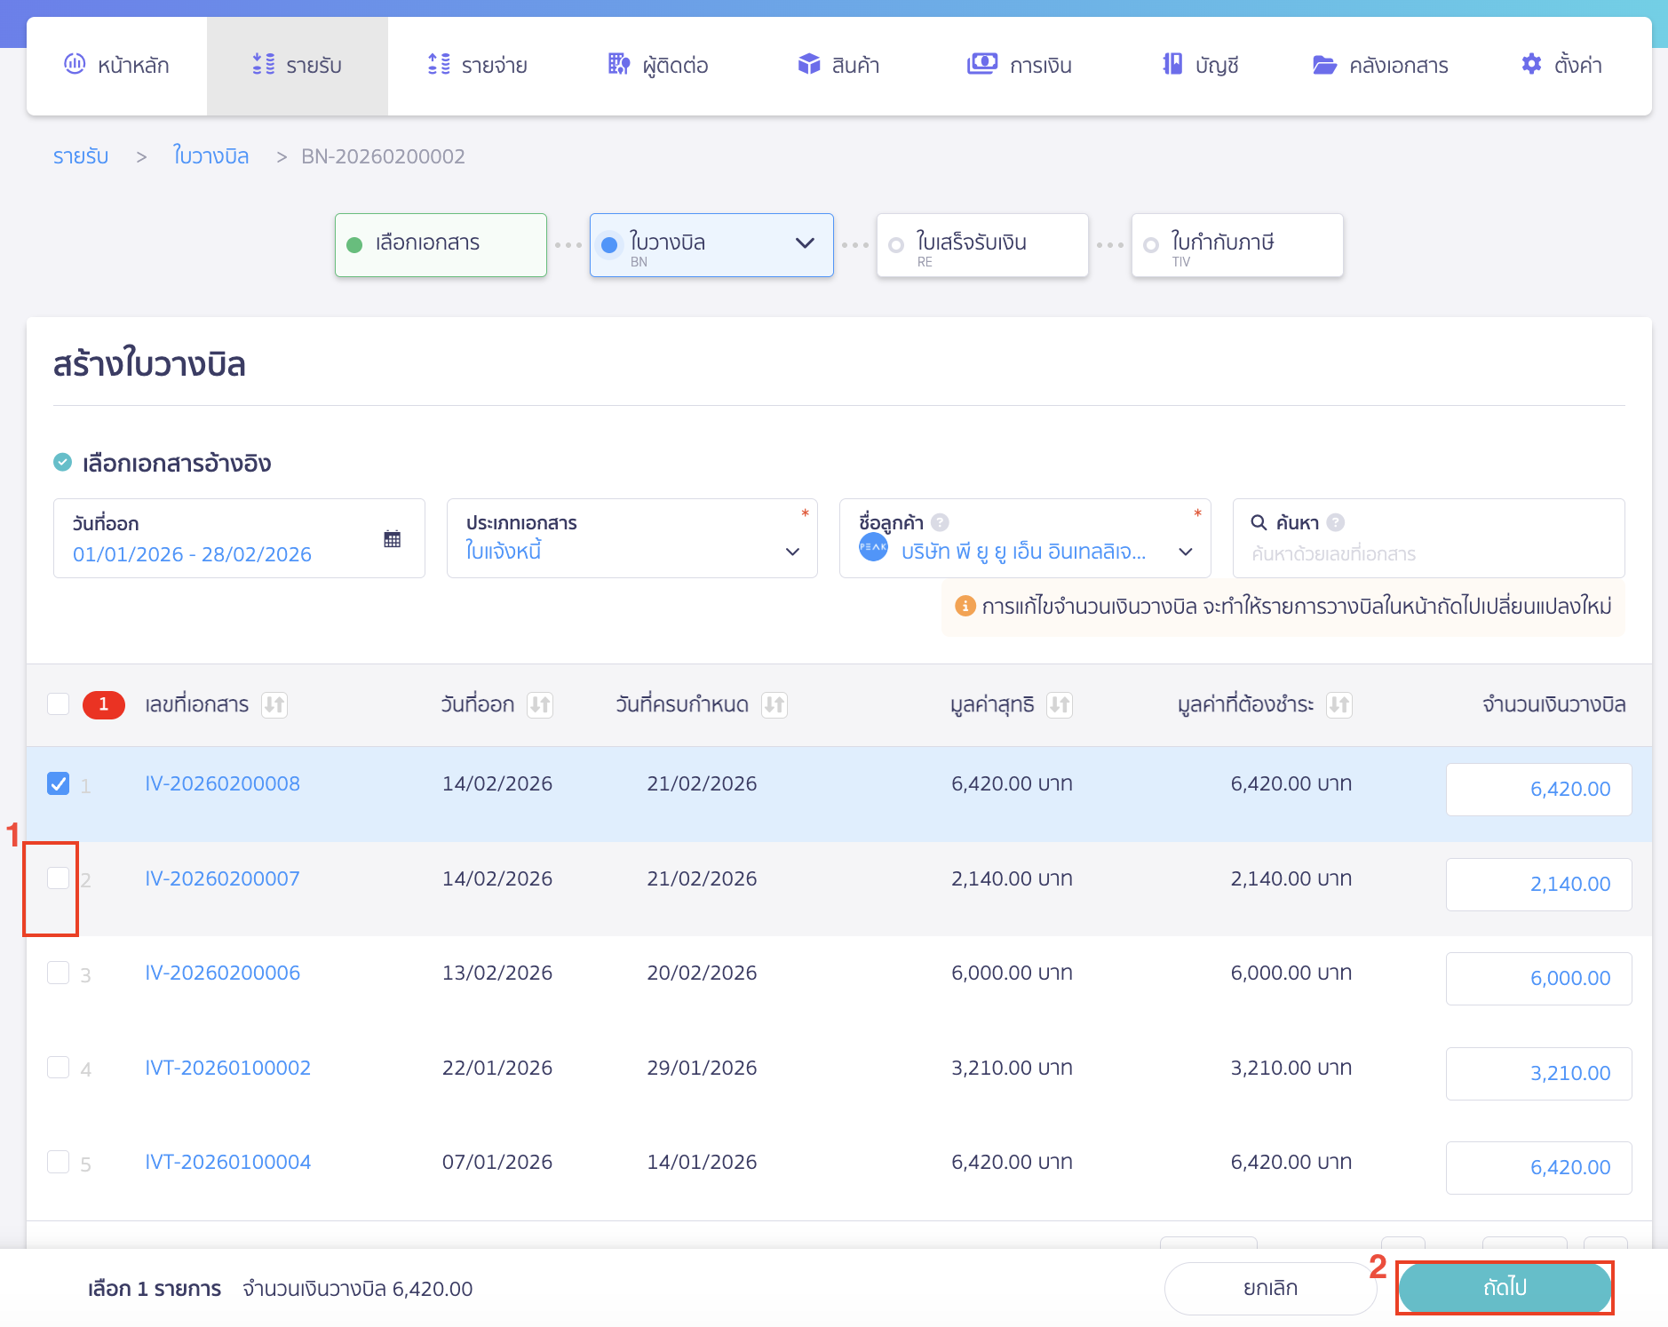1668x1327 pixels.
Task: Click the ยกเลิก cancel button
Action: point(1269,1288)
